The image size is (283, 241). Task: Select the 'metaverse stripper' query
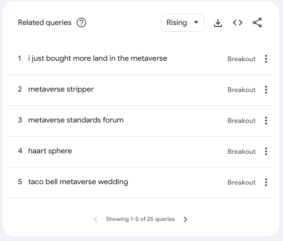click(x=61, y=90)
